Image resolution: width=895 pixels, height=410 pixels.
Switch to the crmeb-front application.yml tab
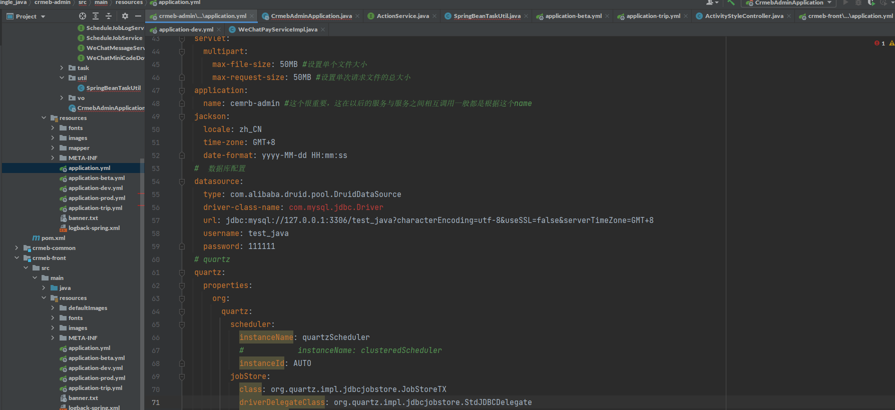coord(846,16)
